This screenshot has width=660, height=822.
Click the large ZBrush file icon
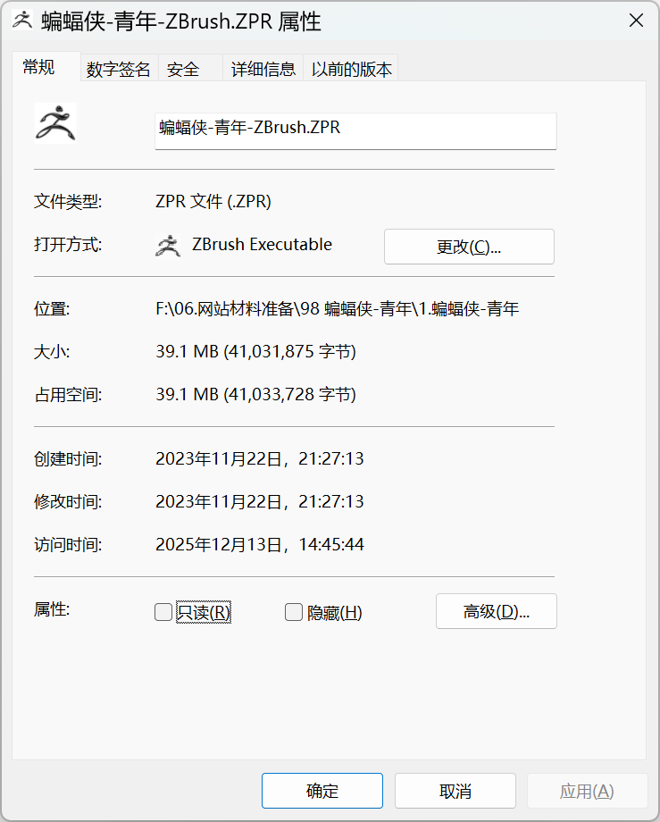pyautogui.click(x=55, y=123)
